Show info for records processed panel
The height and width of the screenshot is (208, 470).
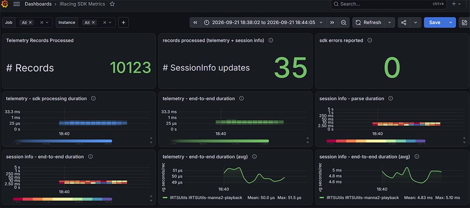pyautogui.click(x=271, y=40)
